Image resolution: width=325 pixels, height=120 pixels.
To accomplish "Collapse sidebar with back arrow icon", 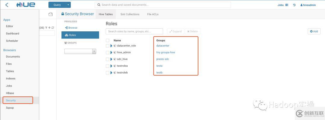I will 7,5.
